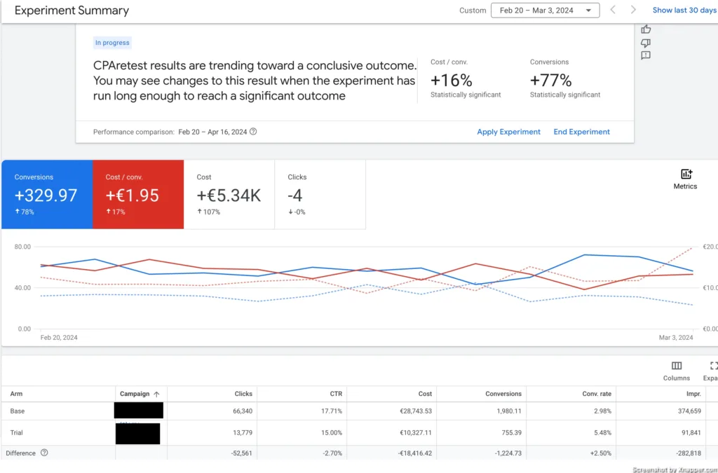Expand the table with Expand icon
The width and height of the screenshot is (718, 473).
click(714, 366)
